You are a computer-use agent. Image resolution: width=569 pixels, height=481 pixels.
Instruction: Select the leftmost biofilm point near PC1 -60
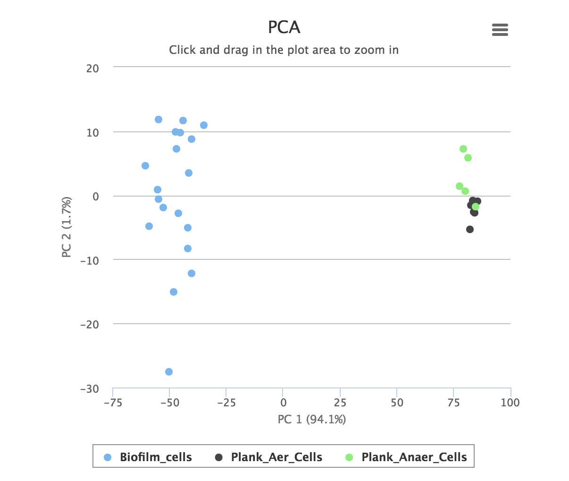click(145, 166)
